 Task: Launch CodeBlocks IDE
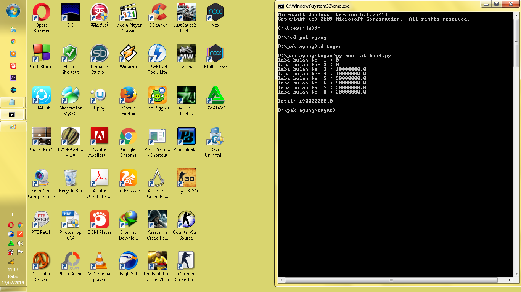click(x=41, y=53)
